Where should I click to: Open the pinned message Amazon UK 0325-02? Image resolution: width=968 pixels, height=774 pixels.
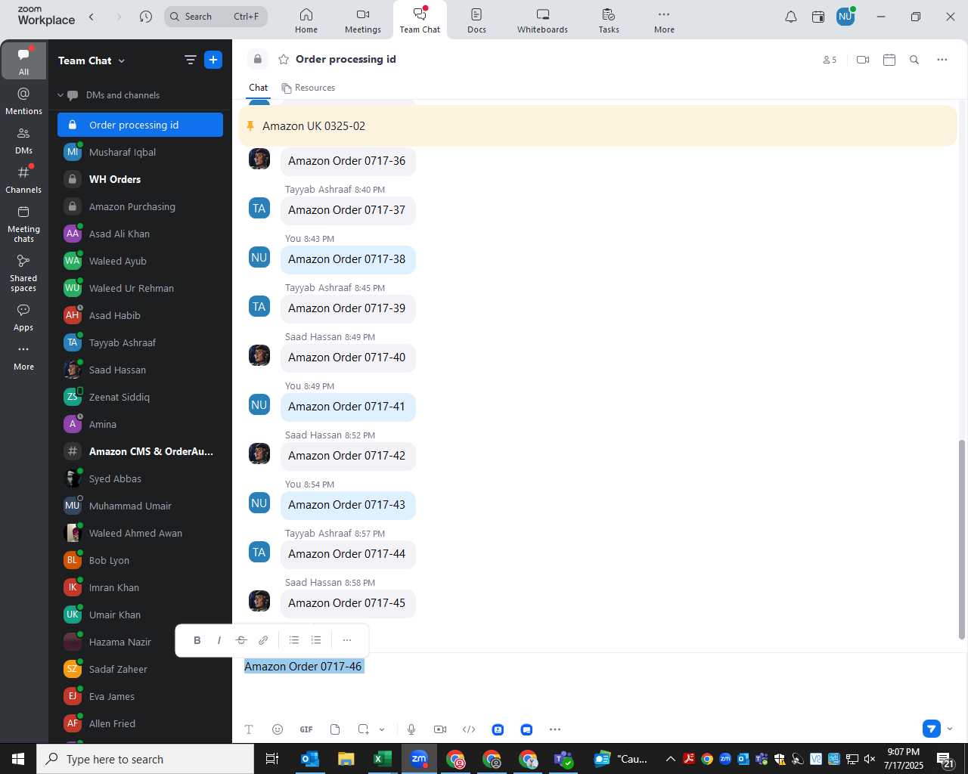click(597, 125)
